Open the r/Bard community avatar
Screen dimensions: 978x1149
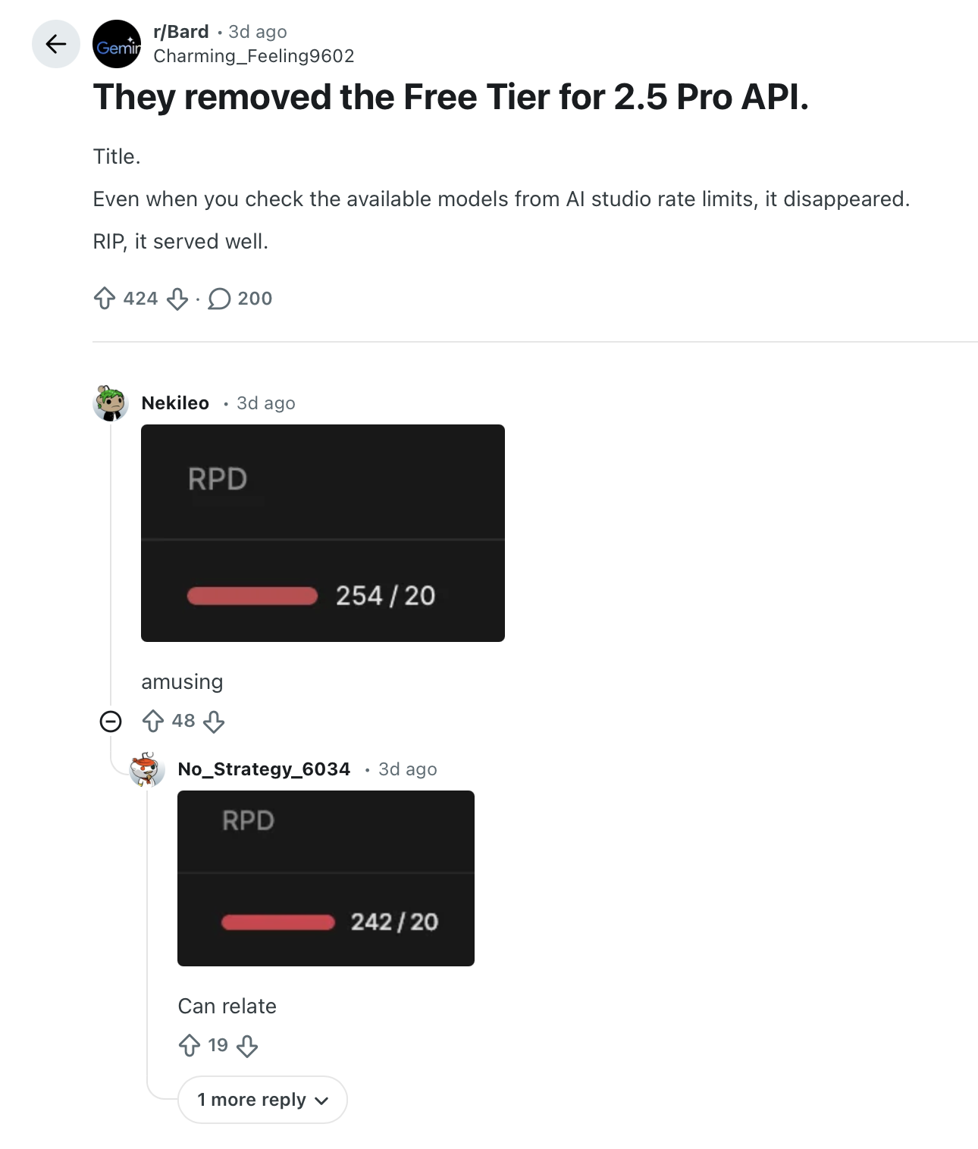pos(117,44)
